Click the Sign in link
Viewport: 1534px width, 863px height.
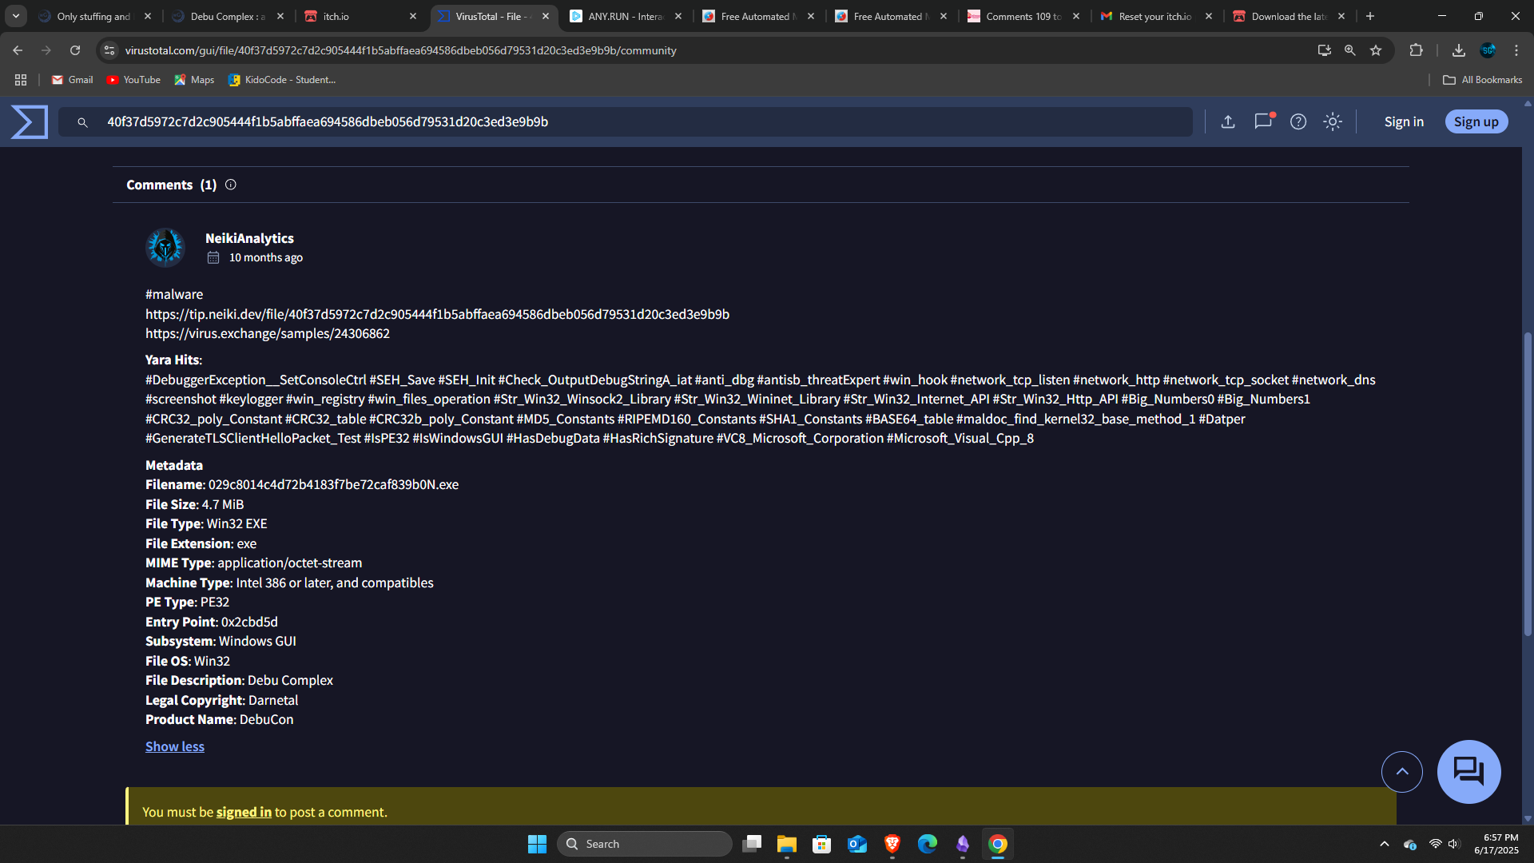point(1404,121)
